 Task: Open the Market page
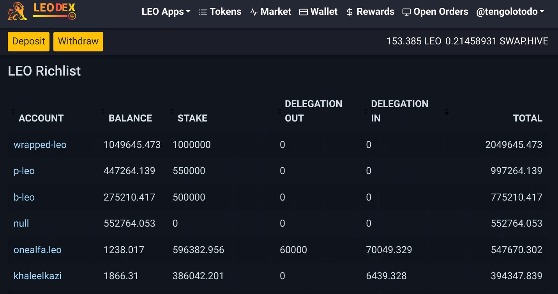[x=270, y=12]
